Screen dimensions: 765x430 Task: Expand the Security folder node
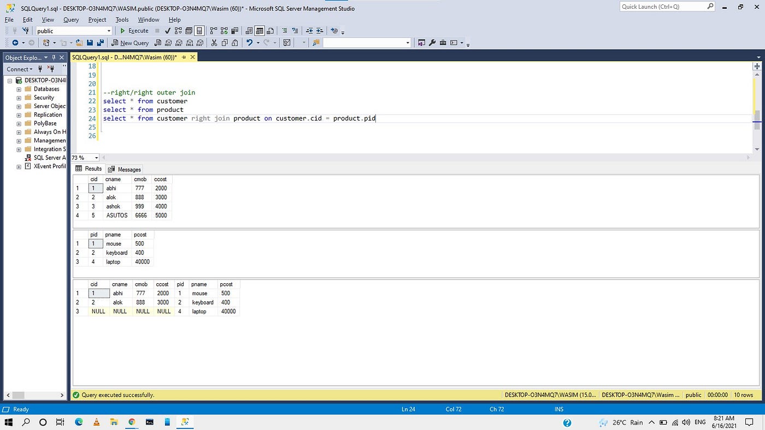[x=19, y=98]
